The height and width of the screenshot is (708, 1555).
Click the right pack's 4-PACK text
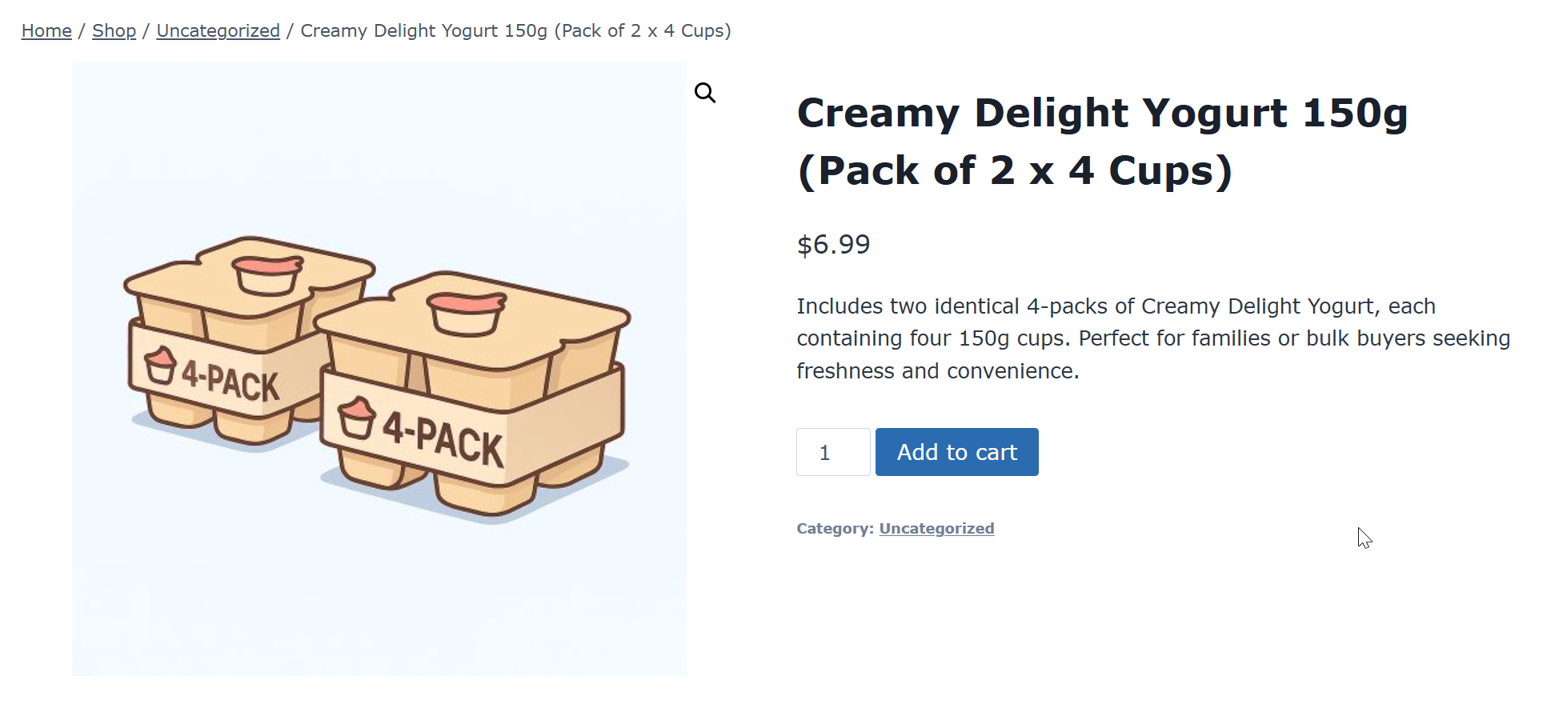443,439
